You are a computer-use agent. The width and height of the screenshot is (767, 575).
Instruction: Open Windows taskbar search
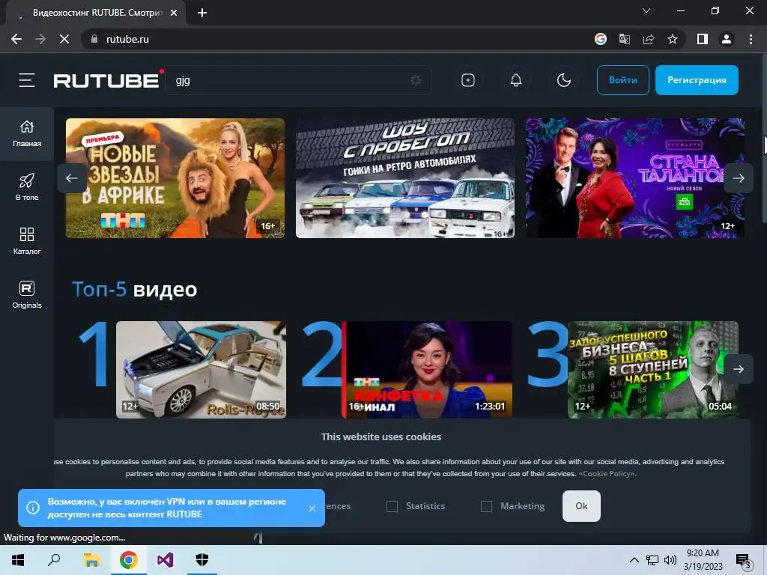[x=54, y=560]
